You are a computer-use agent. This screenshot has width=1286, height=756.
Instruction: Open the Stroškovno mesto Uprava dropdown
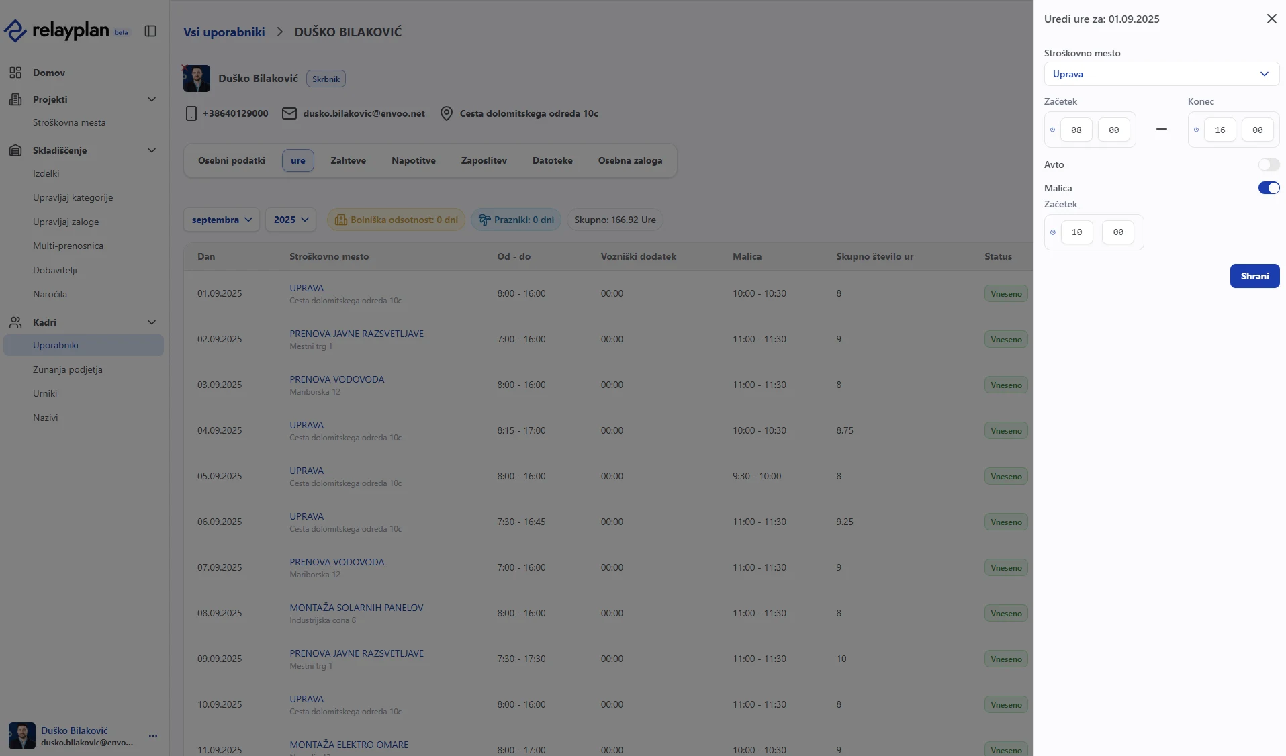coord(1161,74)
